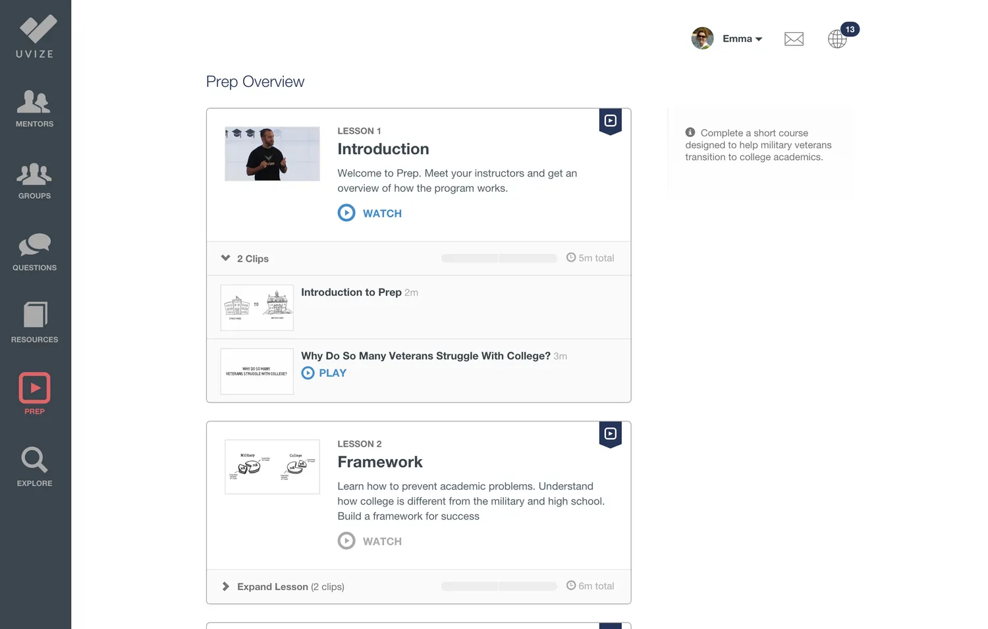Open the Introduction to Prep clip title
The image size is (988, 629).
pyautogui.click(x=351, y=292)
